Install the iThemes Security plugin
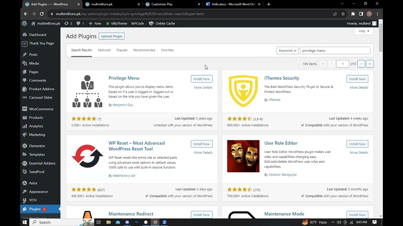This screenshot has height=226, width=403. coord(357,79)
